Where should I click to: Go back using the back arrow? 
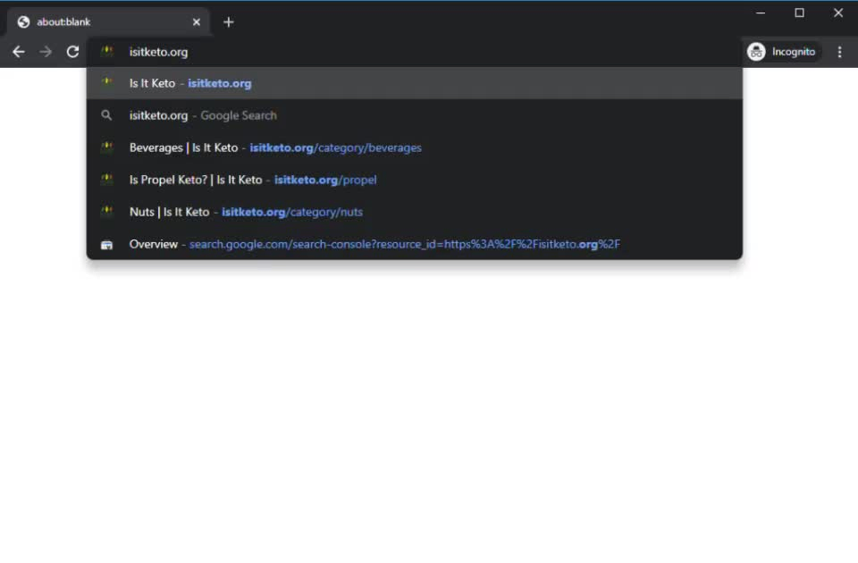click(x=19, y=52)
